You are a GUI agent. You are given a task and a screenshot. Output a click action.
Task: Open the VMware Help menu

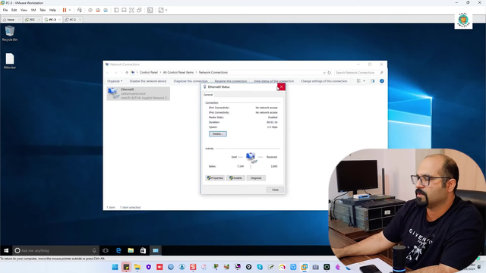coord(52,10)
